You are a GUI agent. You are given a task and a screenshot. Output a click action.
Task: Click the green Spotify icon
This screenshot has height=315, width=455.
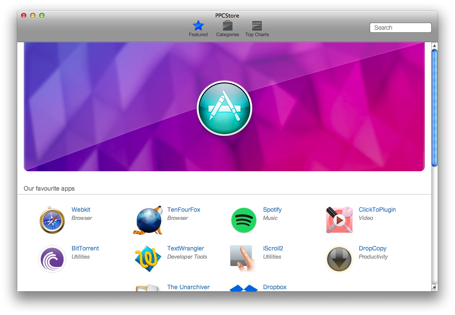244,220
